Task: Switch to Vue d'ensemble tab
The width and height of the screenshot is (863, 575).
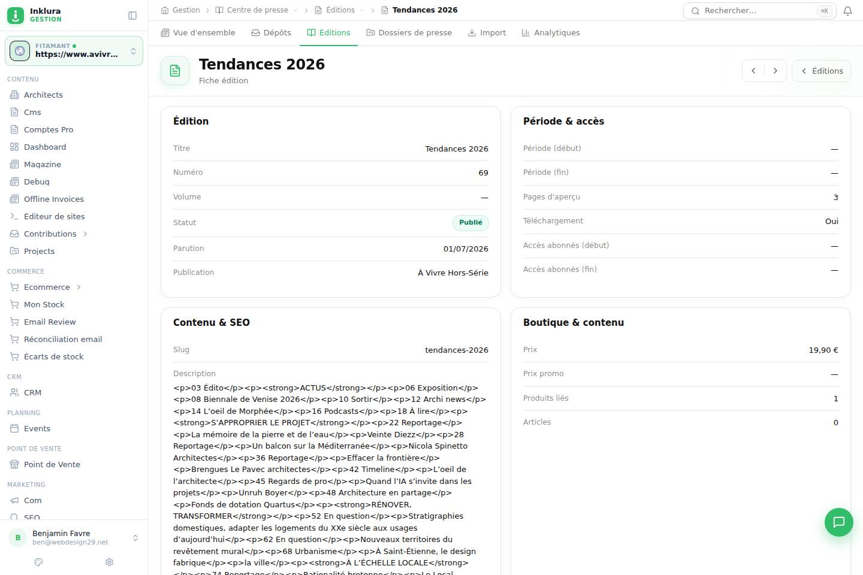Action: [x=198, y=33]
